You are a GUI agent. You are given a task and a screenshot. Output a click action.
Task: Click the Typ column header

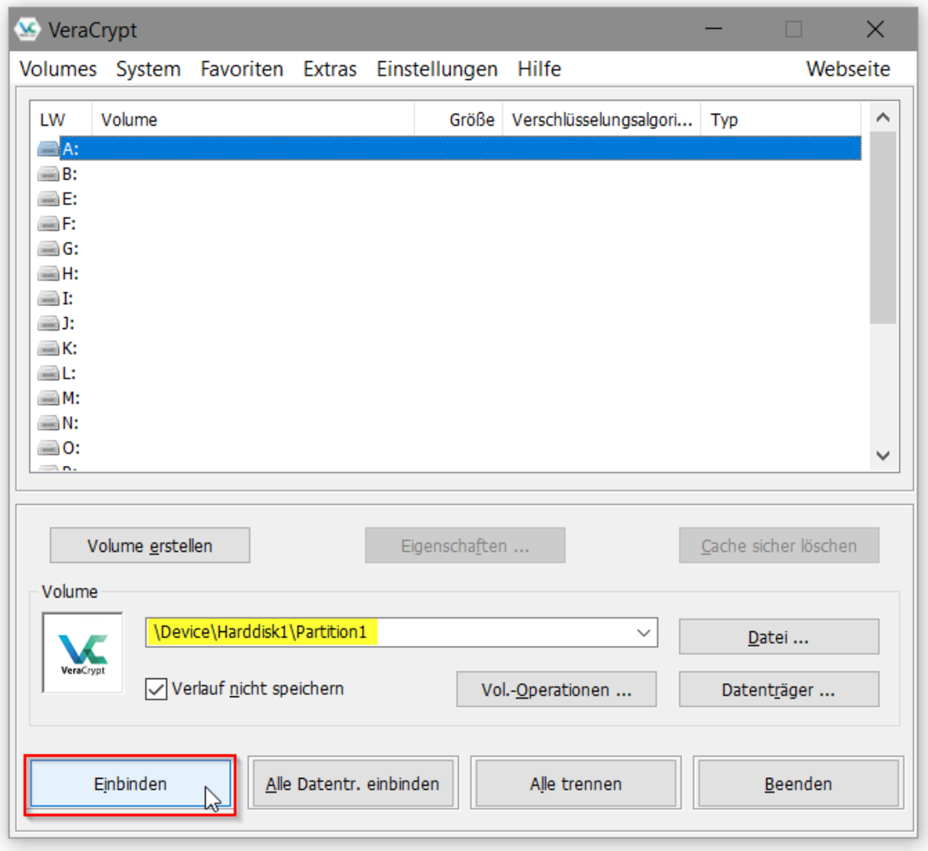(x=780, y=120)
